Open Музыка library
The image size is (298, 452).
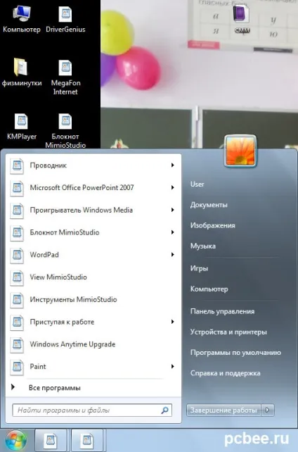(x=203, y=246)
